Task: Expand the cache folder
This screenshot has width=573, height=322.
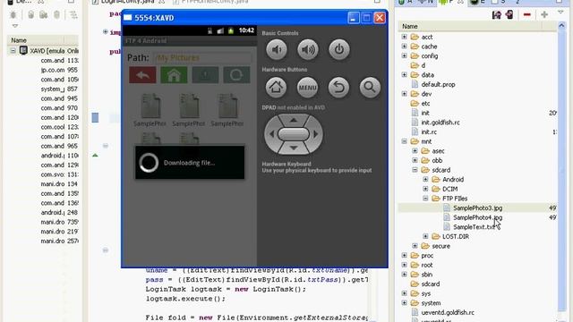Action: tap(404, 47)
